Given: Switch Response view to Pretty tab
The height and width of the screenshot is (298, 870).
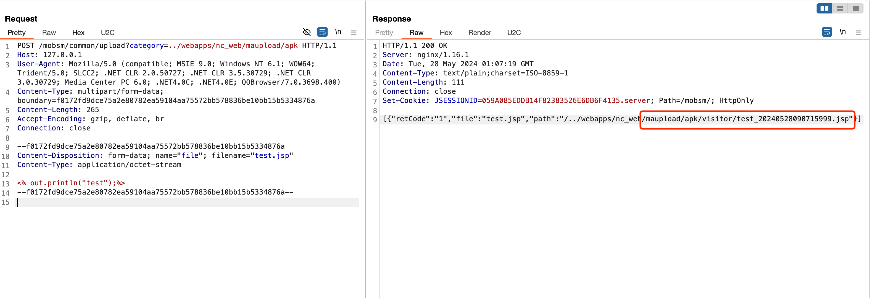Looking at the screenshot, I should (384, 33).
